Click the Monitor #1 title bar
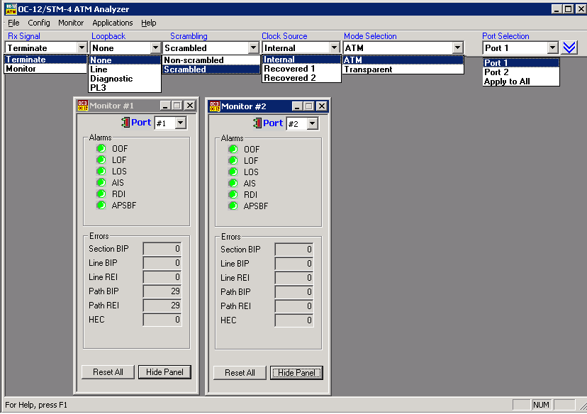587x414 pixels. pos(136,106)
